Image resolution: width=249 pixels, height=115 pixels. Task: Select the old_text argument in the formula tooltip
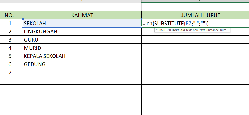[x=186, y=30]
